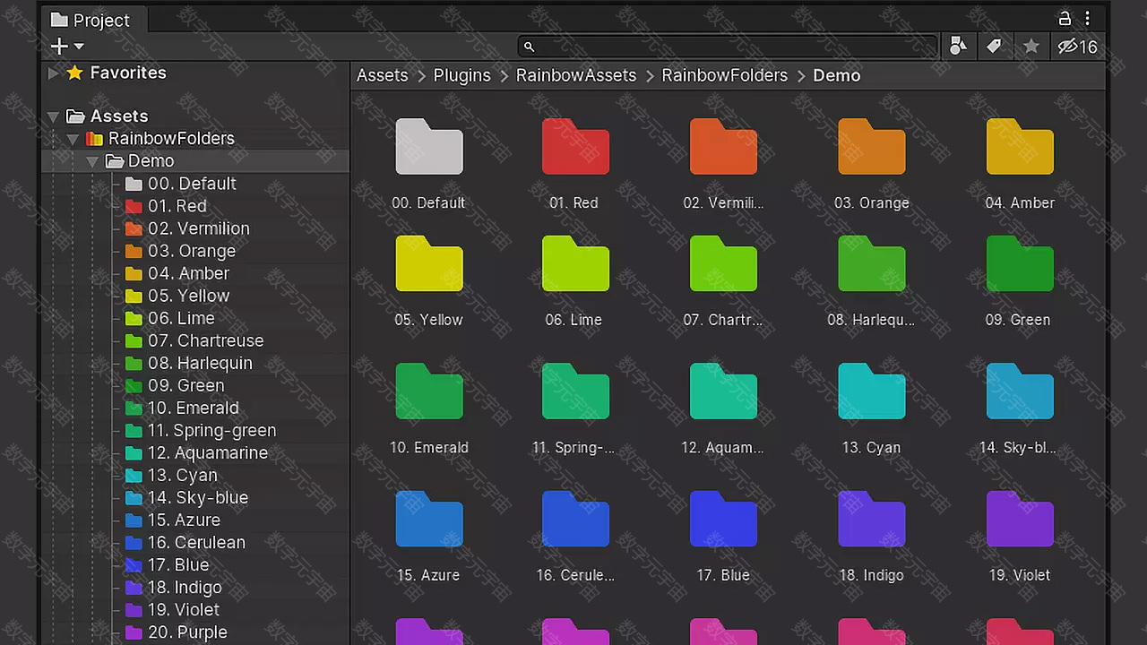This screenshot has width=1147, height=645.
Task: Collapse the Demo tree arrow
Action: pos(92,161)
